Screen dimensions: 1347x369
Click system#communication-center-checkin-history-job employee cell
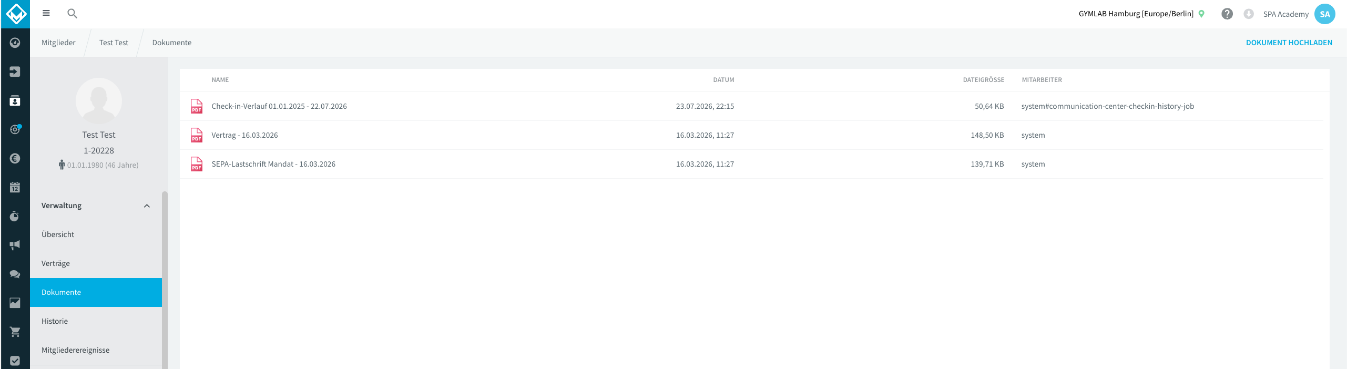pos(1107,106)
